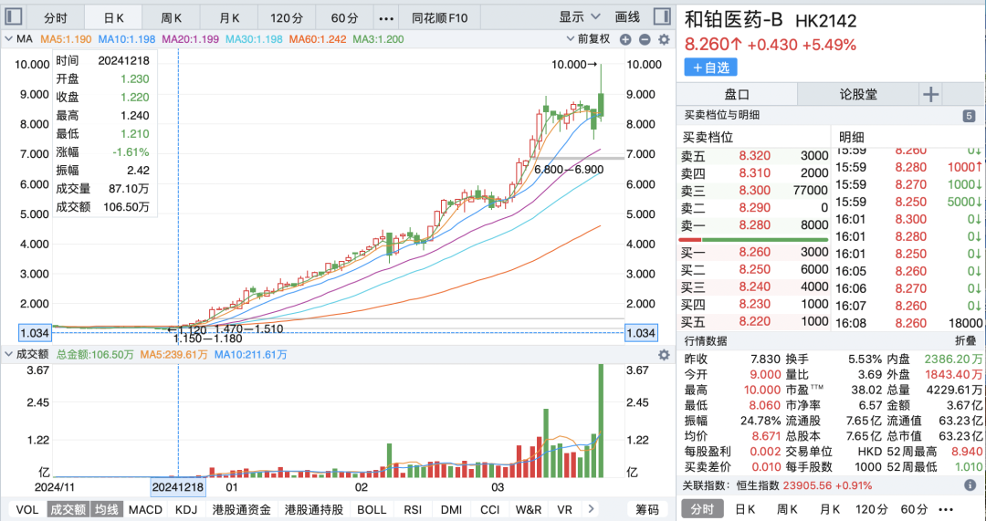Viewport: 986px width, 521px height.
Task: Click the buy-sell ratio bar
Action: [x=753, y=239]
